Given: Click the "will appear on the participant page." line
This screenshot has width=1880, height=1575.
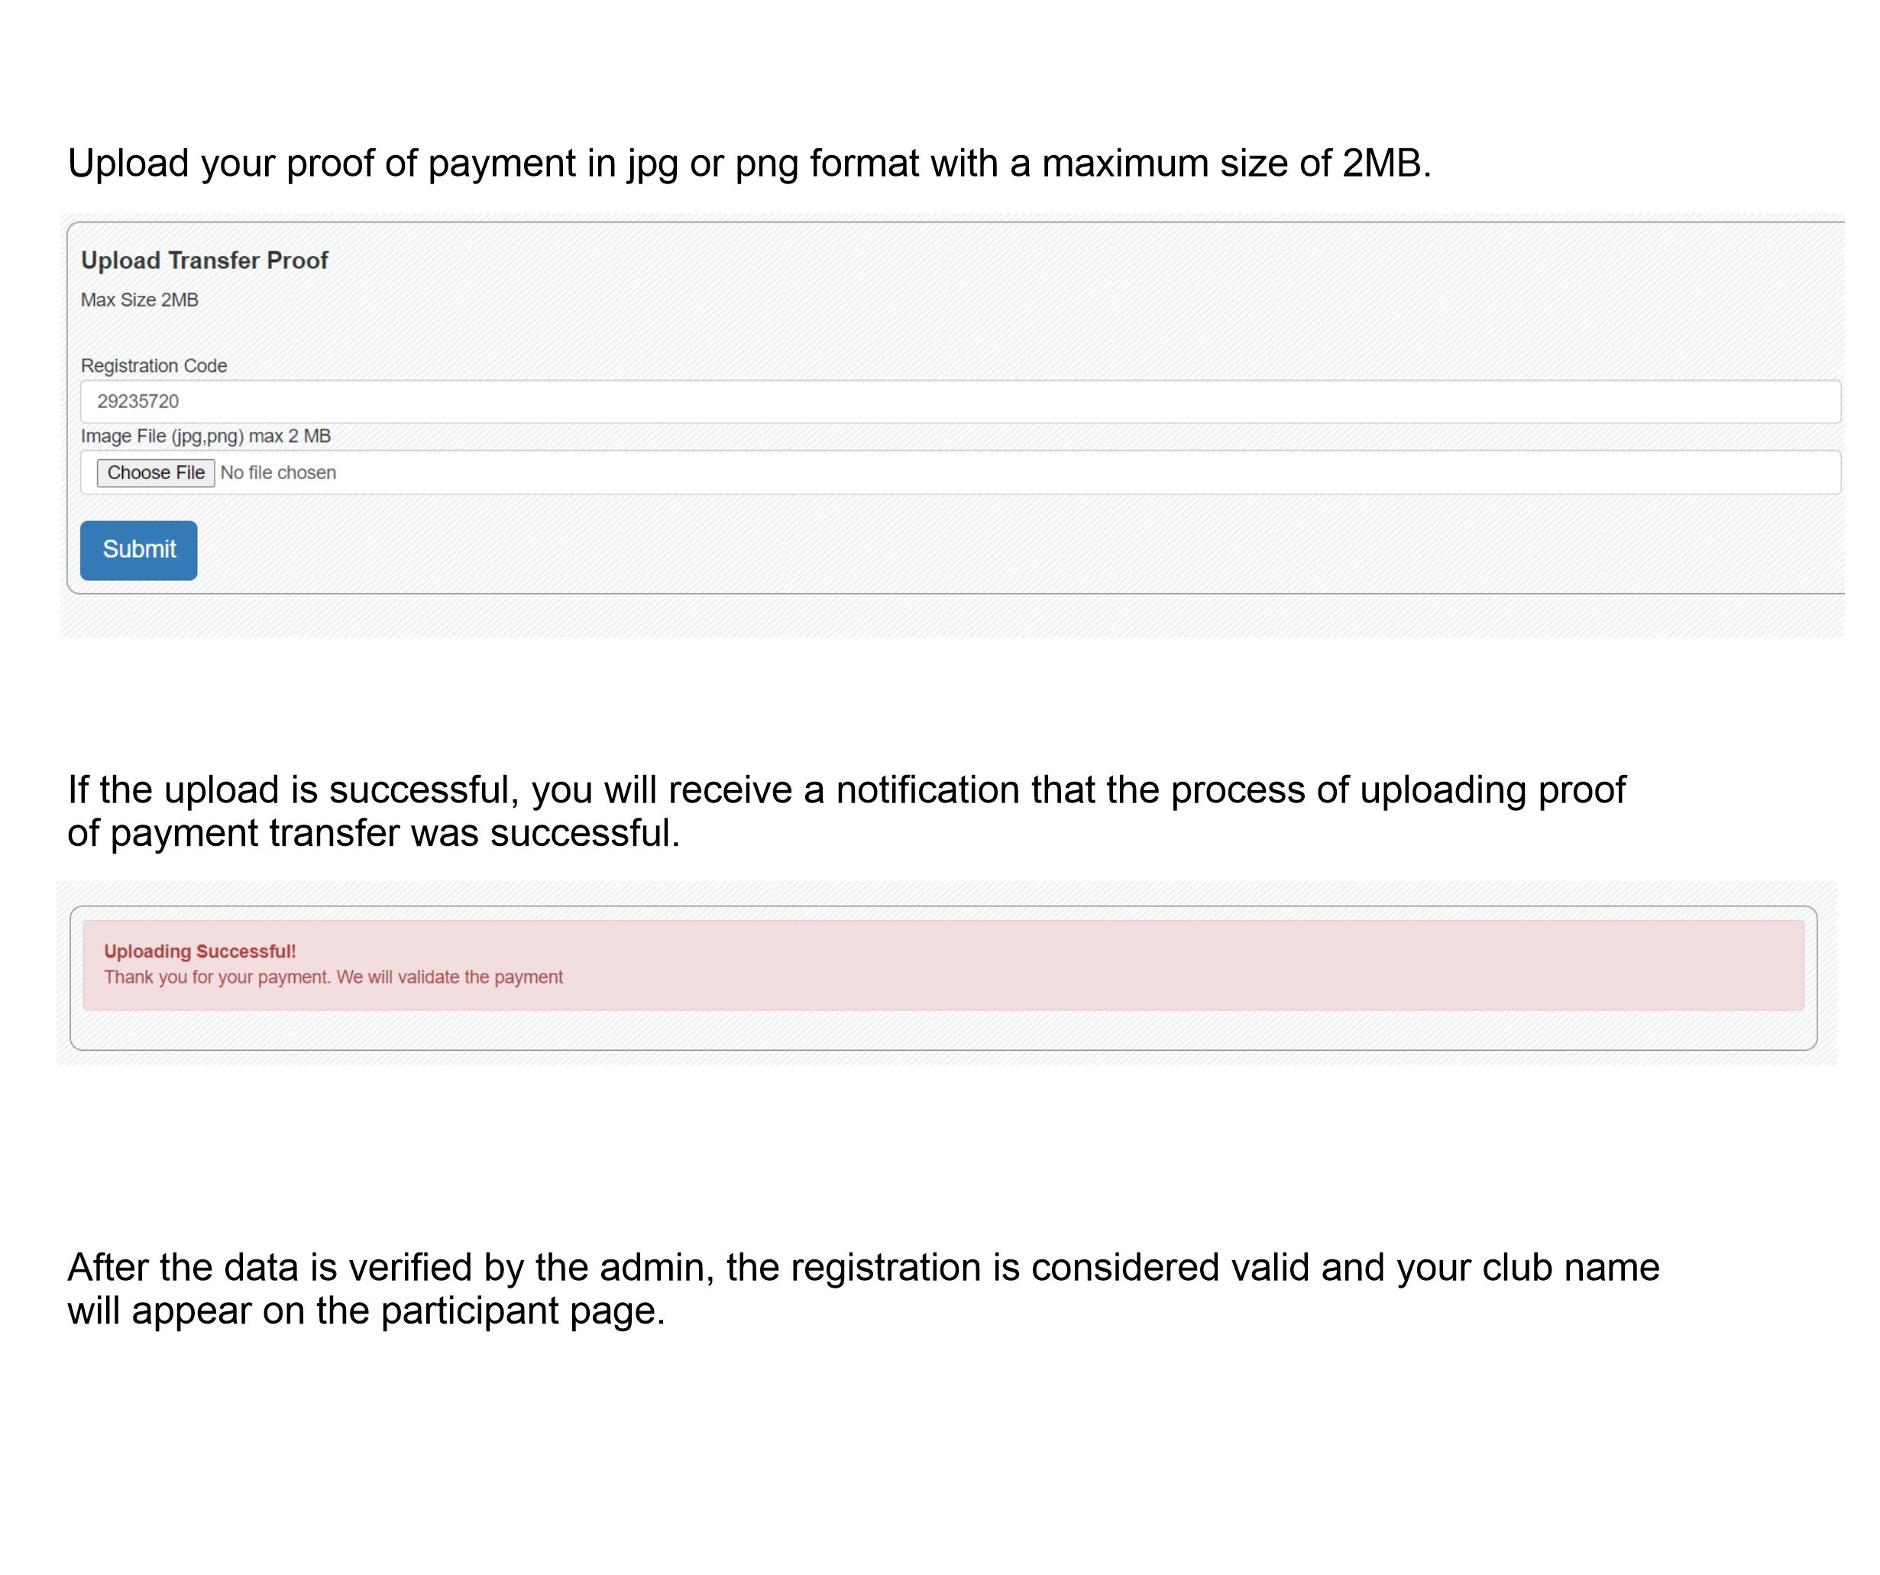Looking at the screenshot, I should click(x=366, y=1311).
